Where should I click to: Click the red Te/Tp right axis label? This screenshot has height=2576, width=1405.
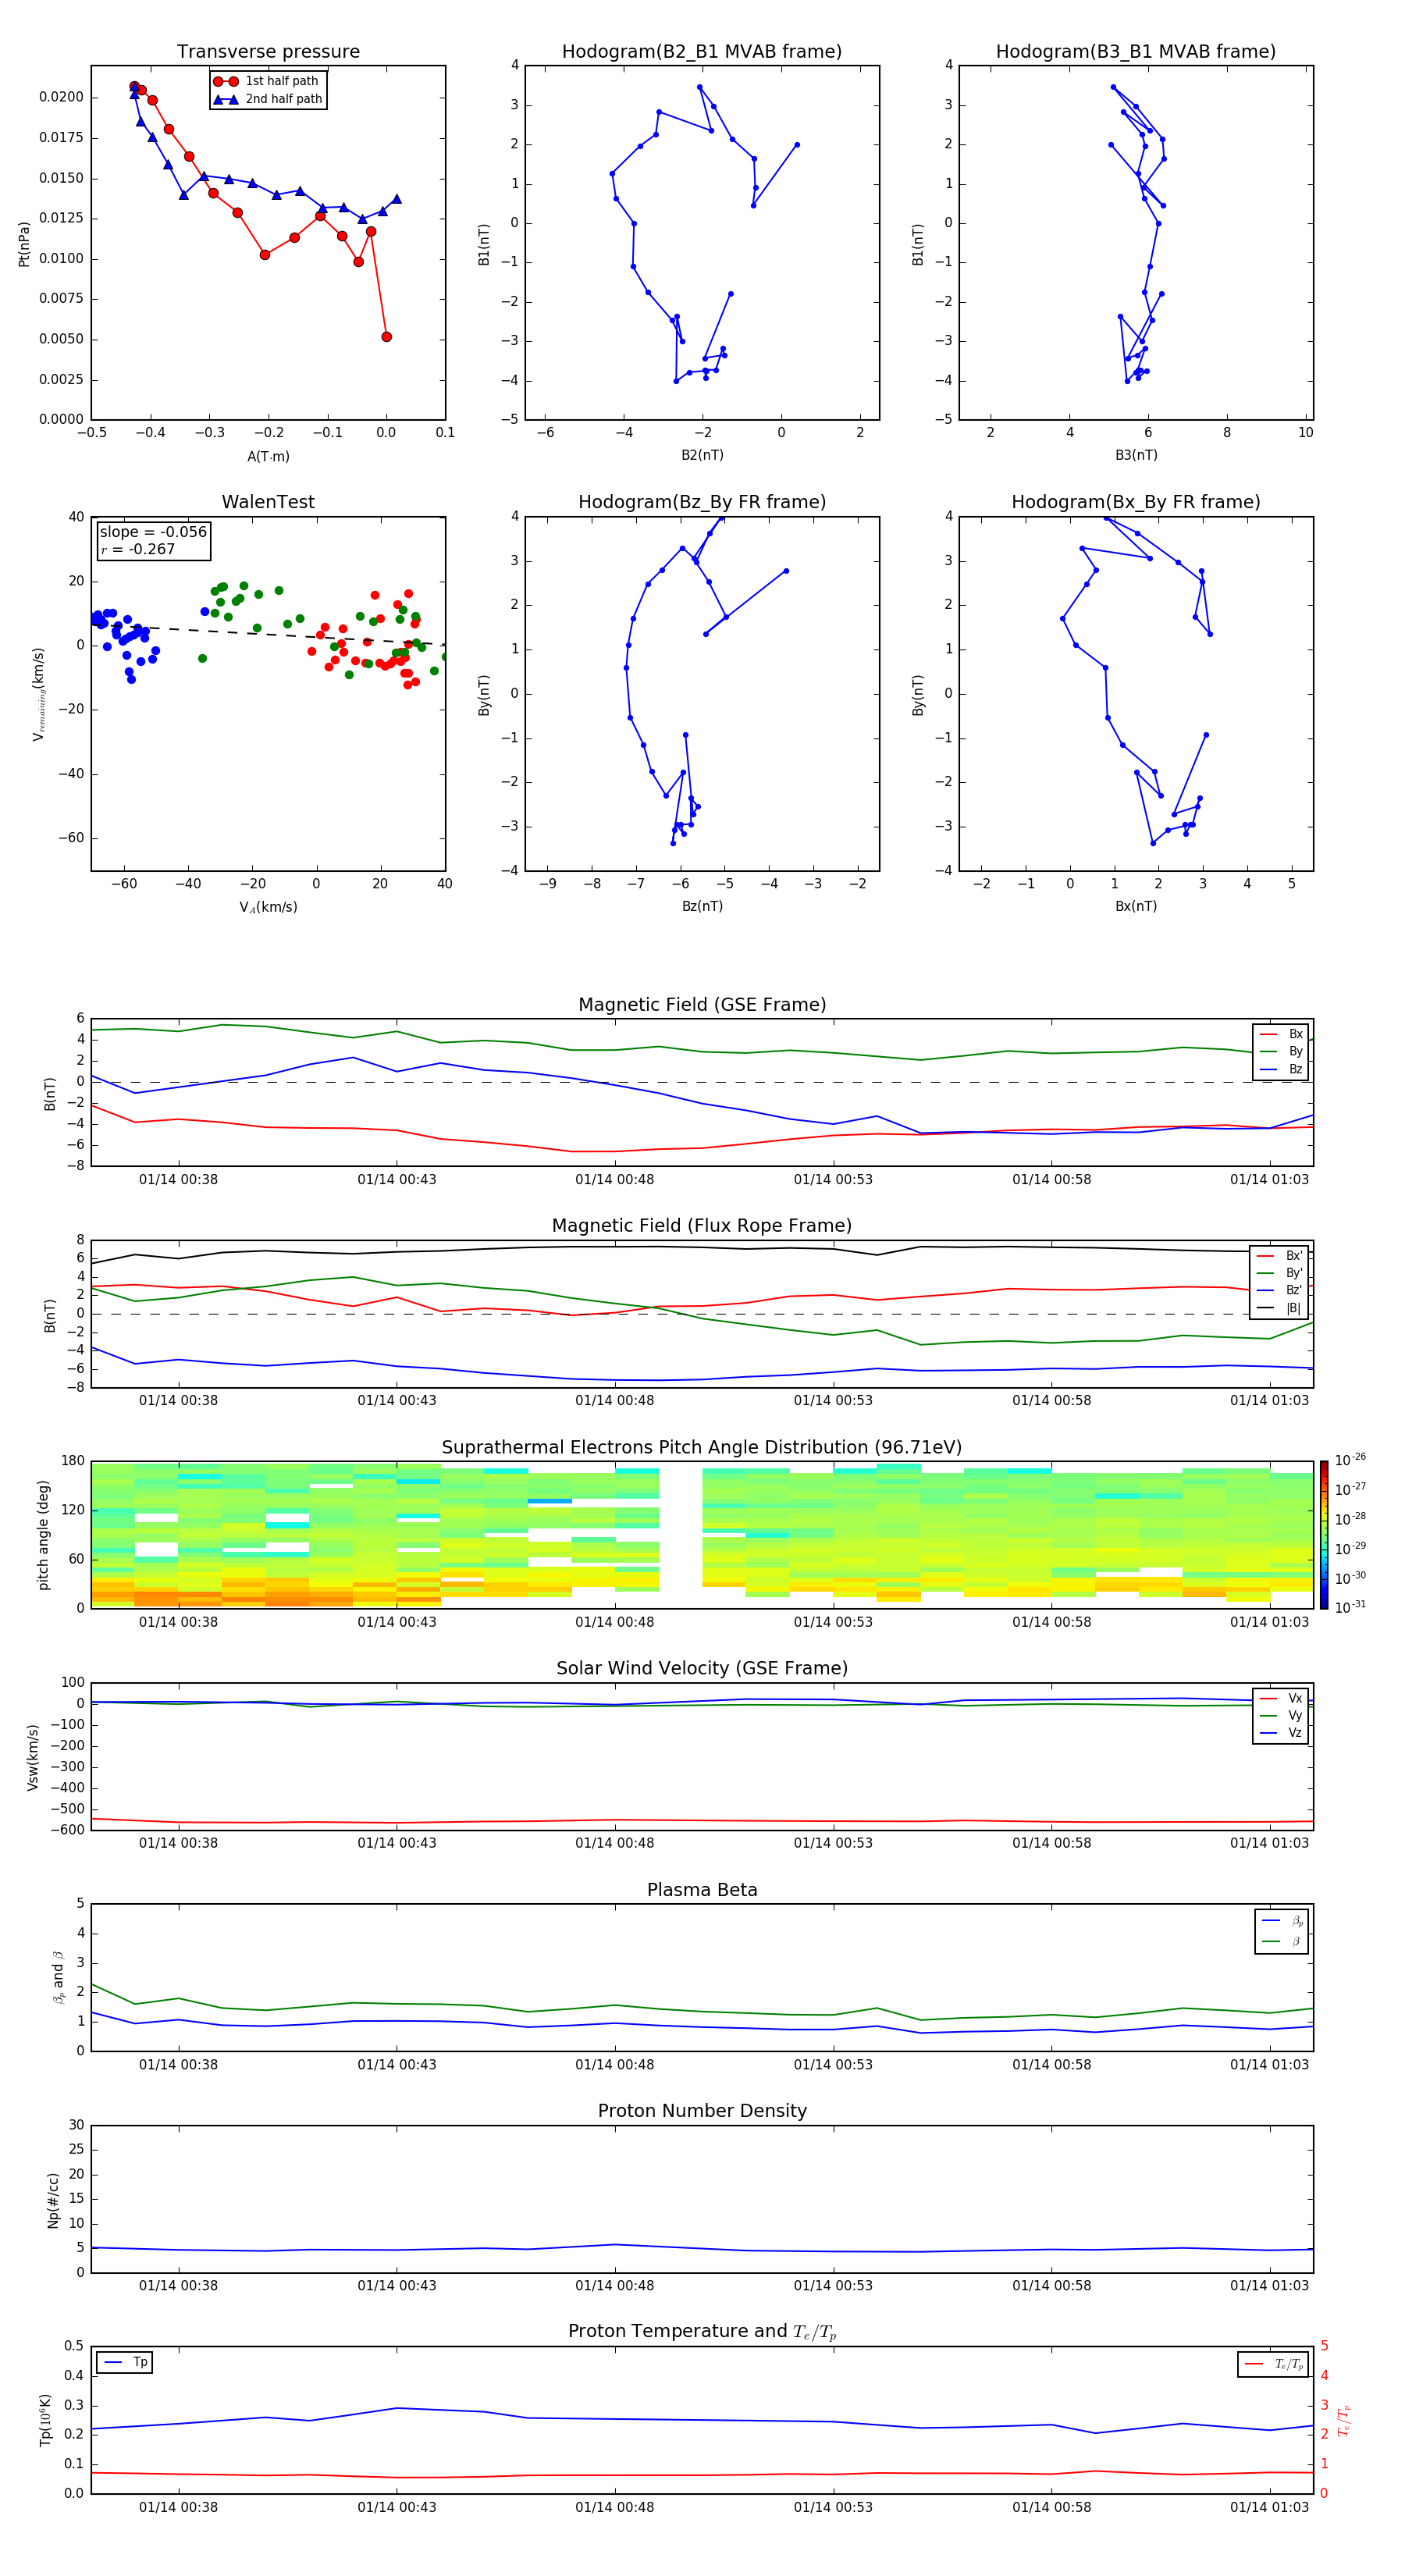tap(1343, 2420)
